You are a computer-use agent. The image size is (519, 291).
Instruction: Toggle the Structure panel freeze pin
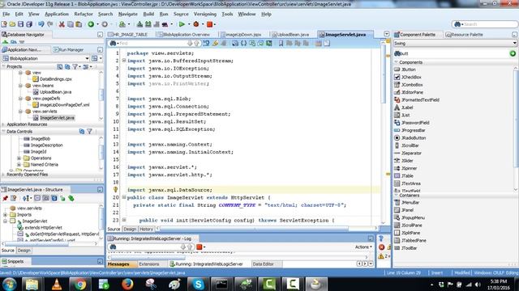pyautogui.click(x=5, y=198)
